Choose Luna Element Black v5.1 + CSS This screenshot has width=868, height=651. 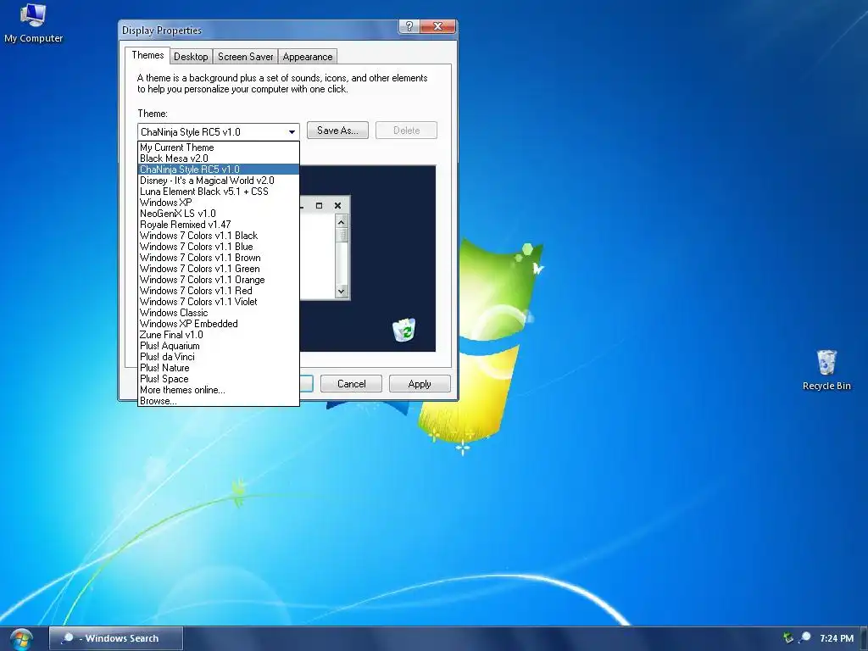218,192
